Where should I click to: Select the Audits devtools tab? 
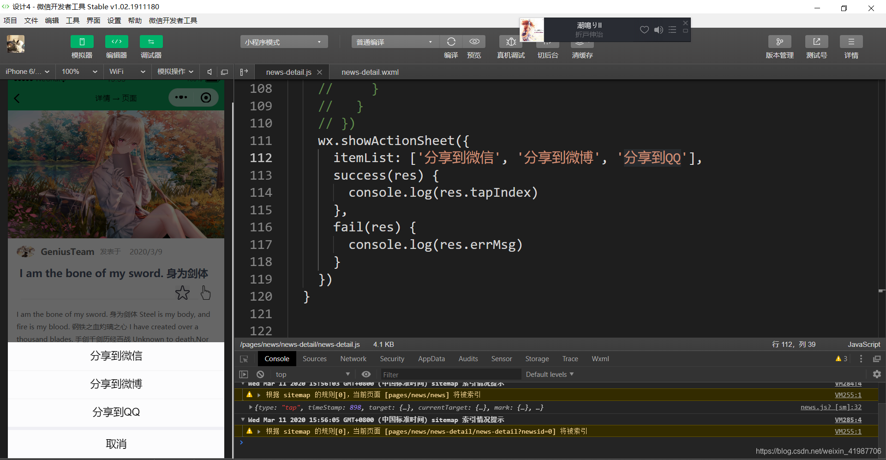[468, 359]
